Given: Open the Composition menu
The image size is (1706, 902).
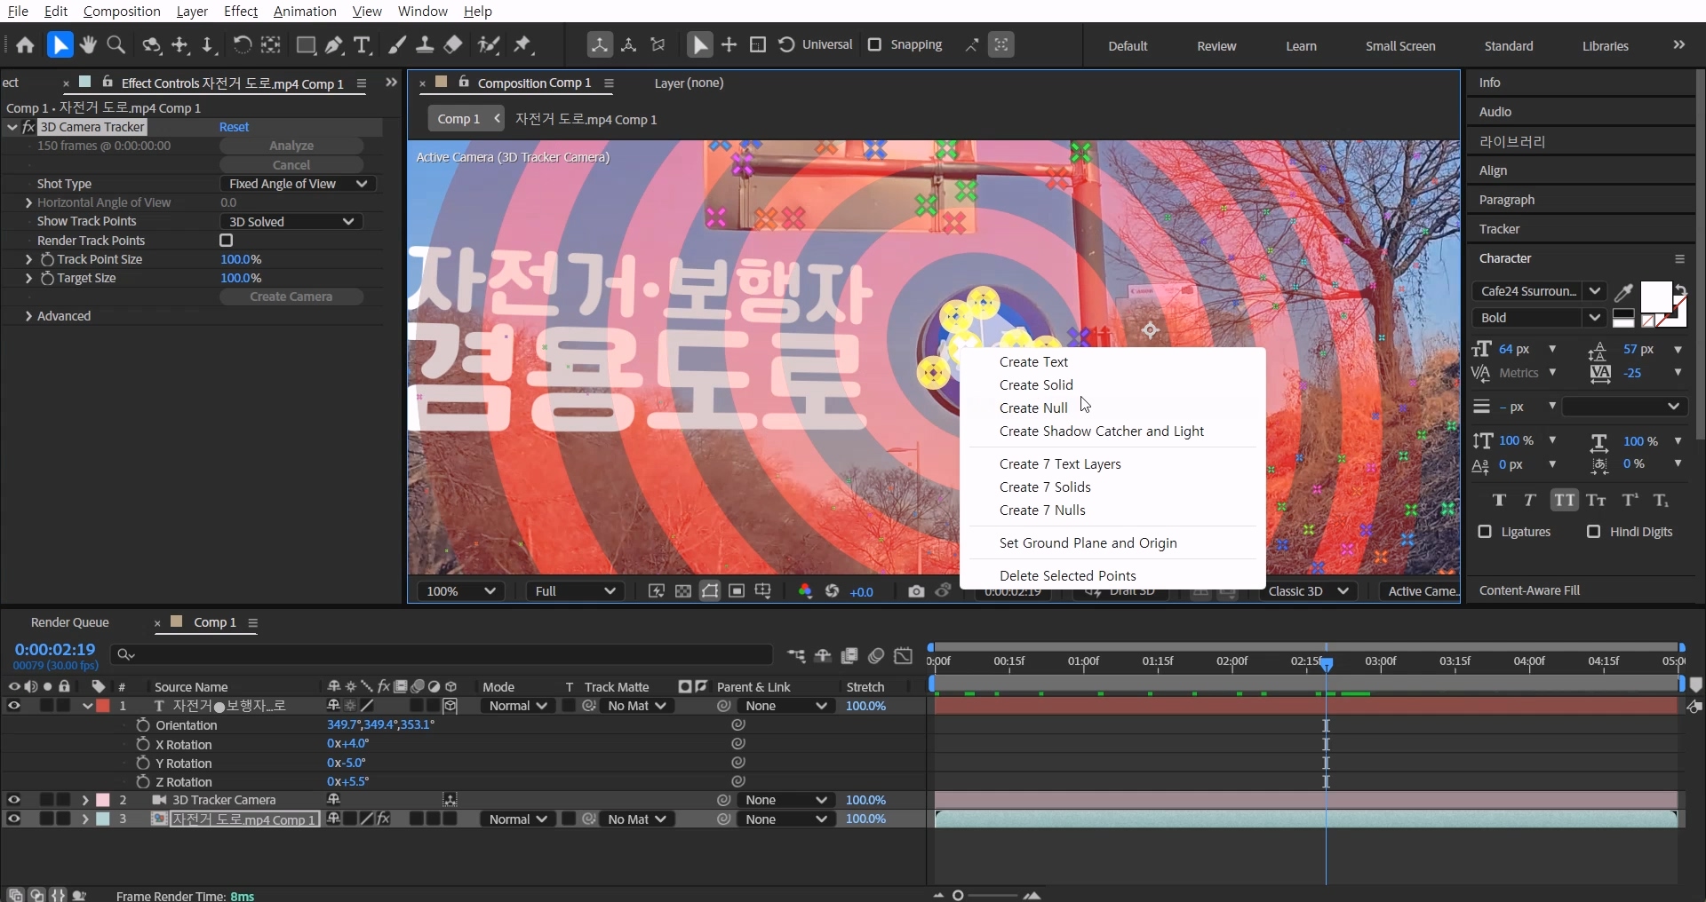Looking at the screenshot, I should 122,12.
